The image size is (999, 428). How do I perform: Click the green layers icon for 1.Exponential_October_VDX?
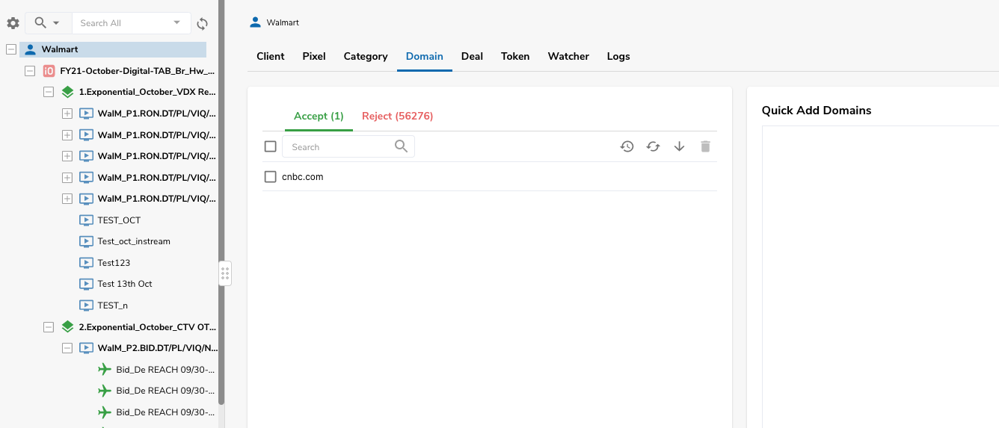click(67, 92)
